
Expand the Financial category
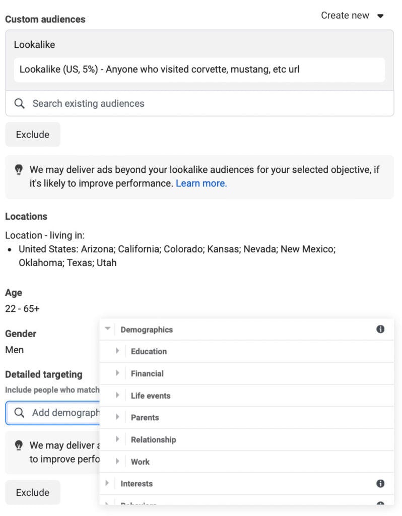(x=117, y=373)
